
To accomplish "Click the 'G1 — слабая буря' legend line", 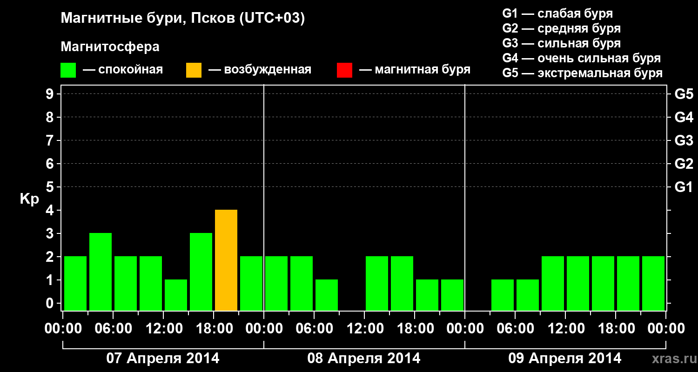I will [x=557, y=13].
